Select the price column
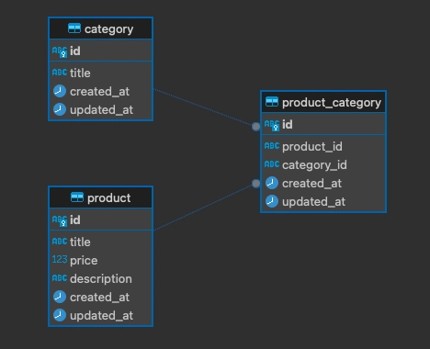The height and width of the screenshot is (349, 430). point(101,260)
